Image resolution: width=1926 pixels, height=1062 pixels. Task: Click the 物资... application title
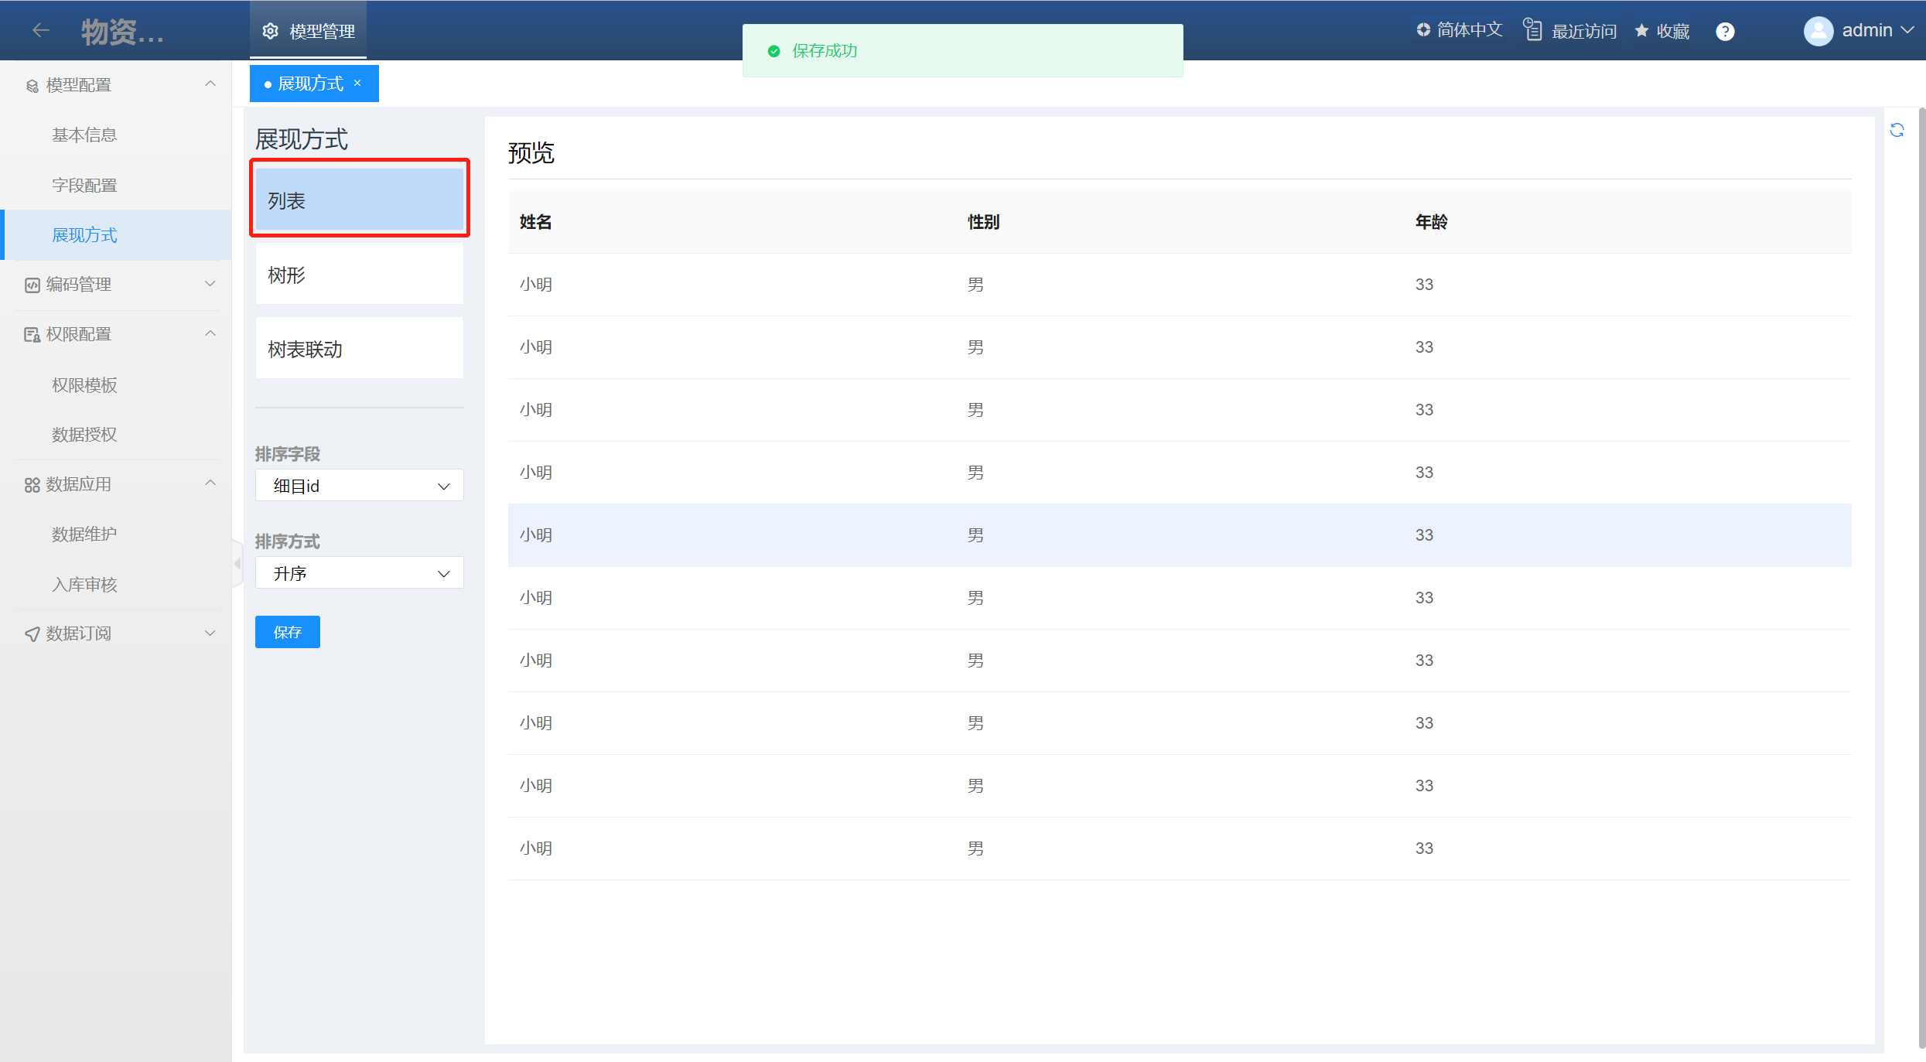click(122, 32)
